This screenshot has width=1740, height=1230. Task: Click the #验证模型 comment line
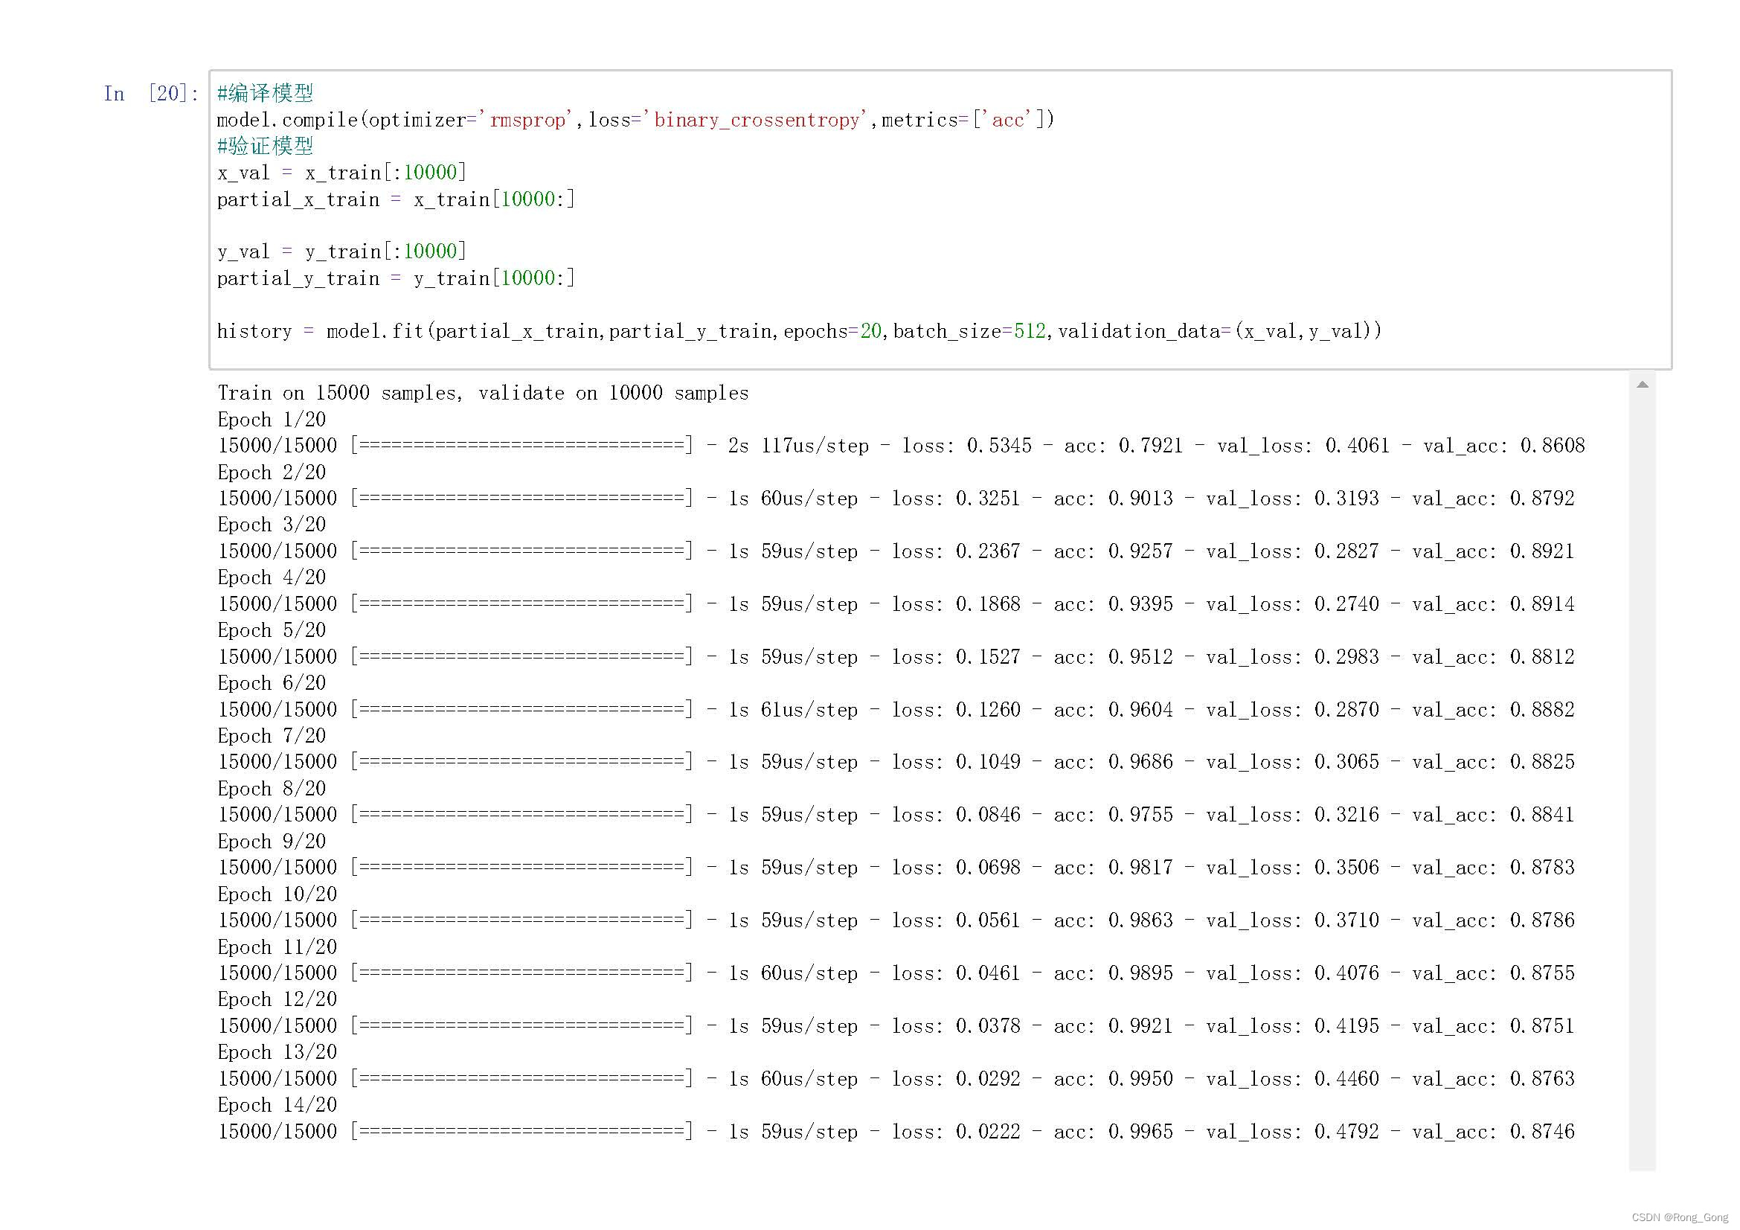267,146
